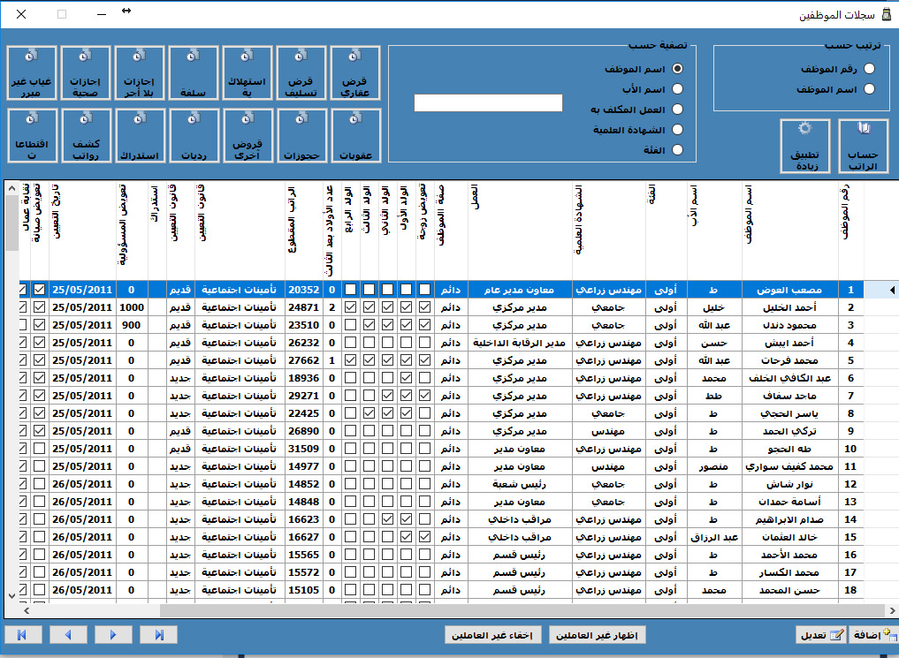The image size is (899, 658).
Task: Click the إخفاء غير العاملين button
Action: (x=492, y=635)
